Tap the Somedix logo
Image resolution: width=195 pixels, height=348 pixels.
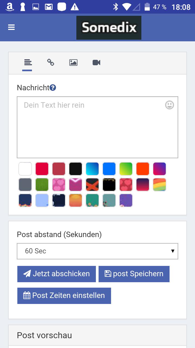[x=109, y=27]
